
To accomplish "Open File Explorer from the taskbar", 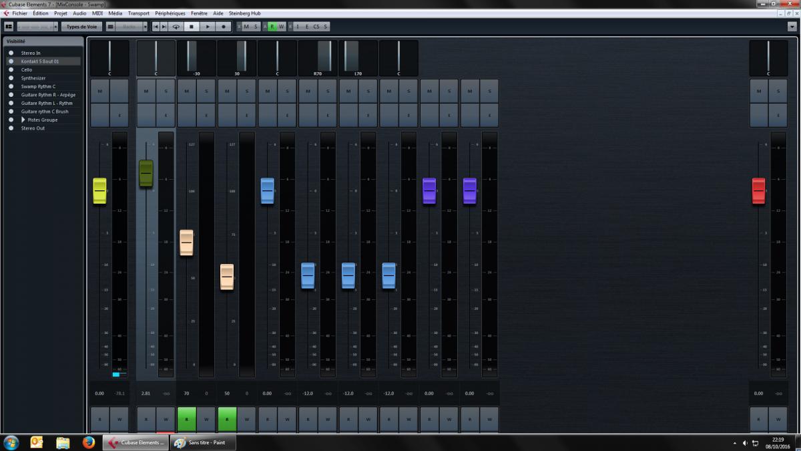I will (63, 442).
